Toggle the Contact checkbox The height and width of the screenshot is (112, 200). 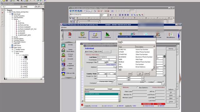tap(155, 82)
